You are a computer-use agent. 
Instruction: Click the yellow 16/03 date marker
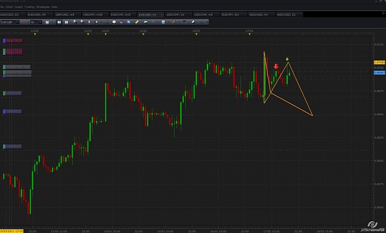click(x=196, y=35)
